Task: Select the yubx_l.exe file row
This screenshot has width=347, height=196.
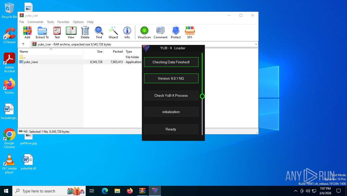Action: tap(80, 62)
